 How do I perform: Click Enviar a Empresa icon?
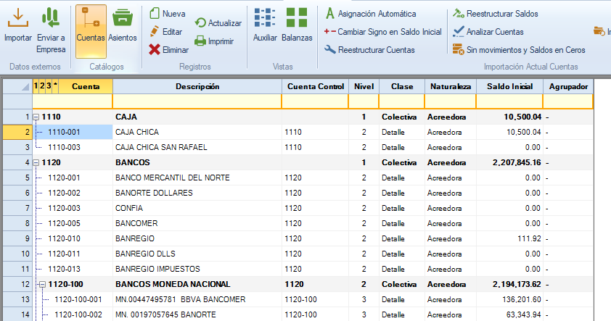click(51, 17)
